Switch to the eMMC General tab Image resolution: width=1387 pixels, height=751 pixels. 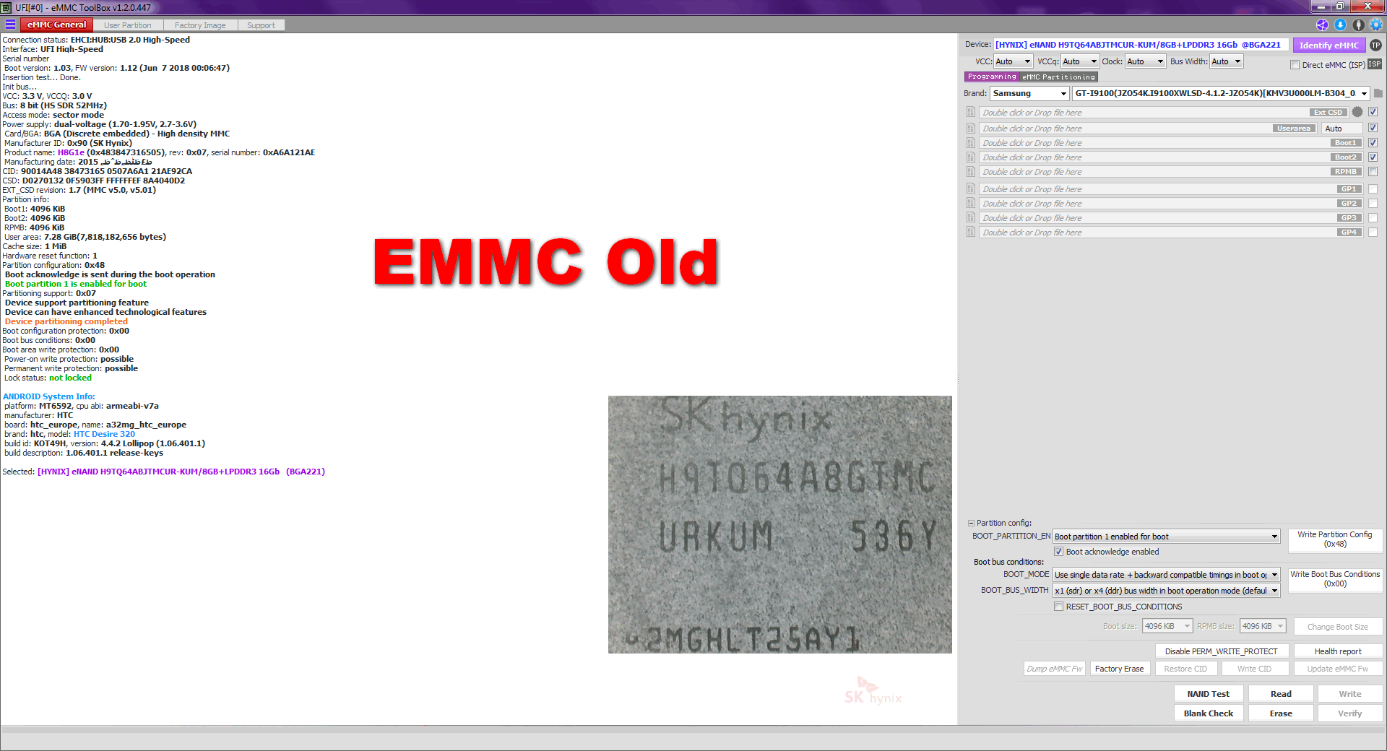click(56, 25)
